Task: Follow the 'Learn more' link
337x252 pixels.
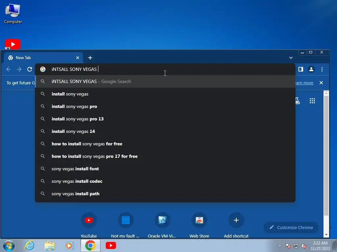Action: tap(304, 83)
